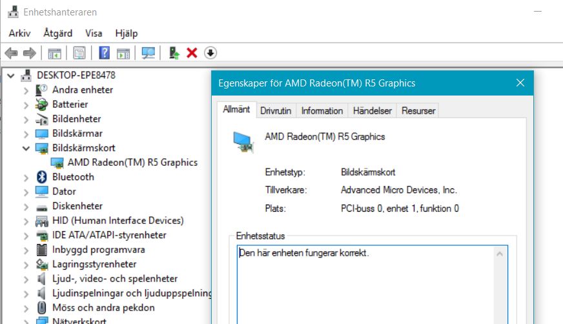Screen dimensions: 563x324
Task: Expand the Dator node
Action: [x=26, y=192]
